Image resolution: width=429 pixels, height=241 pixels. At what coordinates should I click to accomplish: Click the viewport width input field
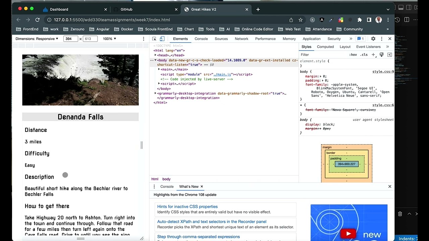click(71, 39)
